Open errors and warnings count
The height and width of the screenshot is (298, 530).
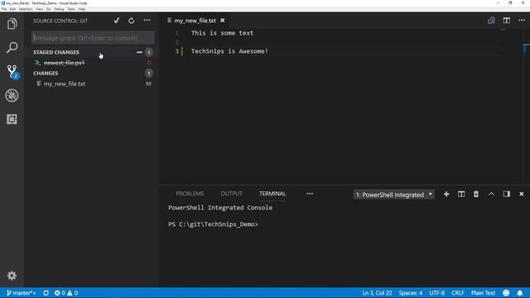pyautogui.click(x=66, y=293)
